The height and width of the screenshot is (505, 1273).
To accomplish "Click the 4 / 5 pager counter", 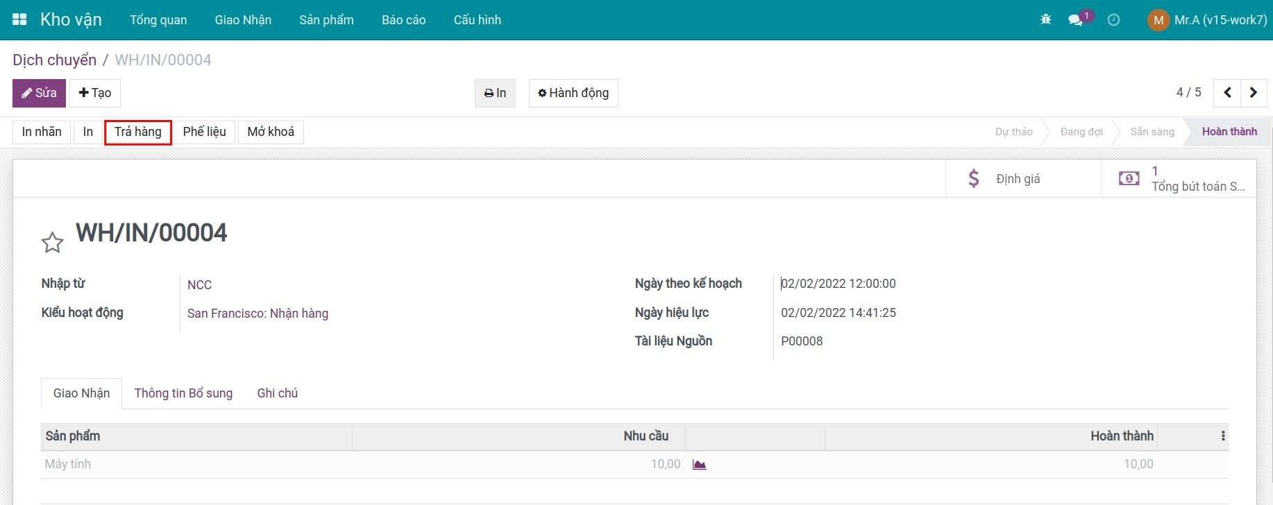I will [1188, 93].
